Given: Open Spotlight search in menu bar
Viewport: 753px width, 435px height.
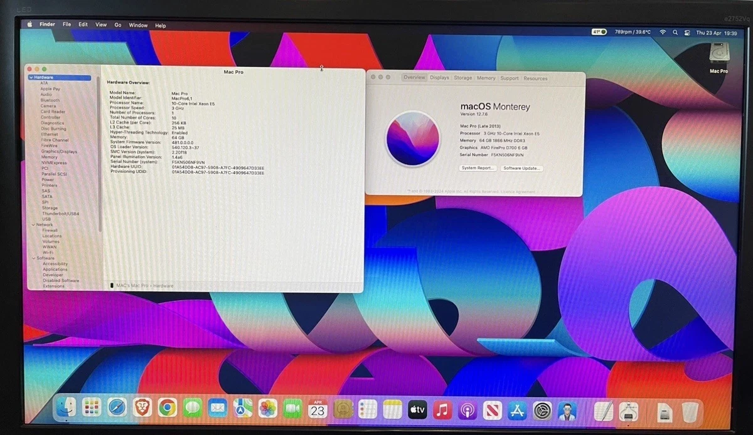Looking at the screenshot, I should pyautogui.click(x=675, y=32).
